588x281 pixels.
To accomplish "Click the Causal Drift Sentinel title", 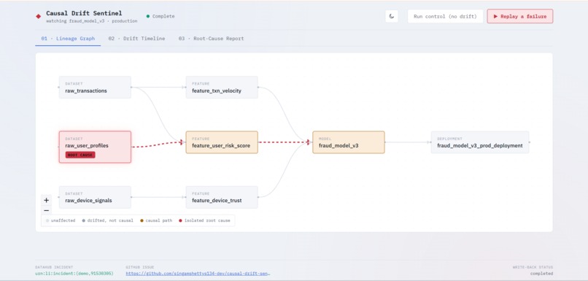I will click(x=84, y=13).
